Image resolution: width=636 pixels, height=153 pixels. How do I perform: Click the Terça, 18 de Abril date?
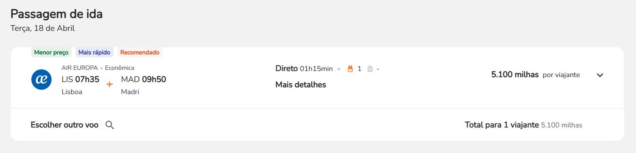point(43,28)
